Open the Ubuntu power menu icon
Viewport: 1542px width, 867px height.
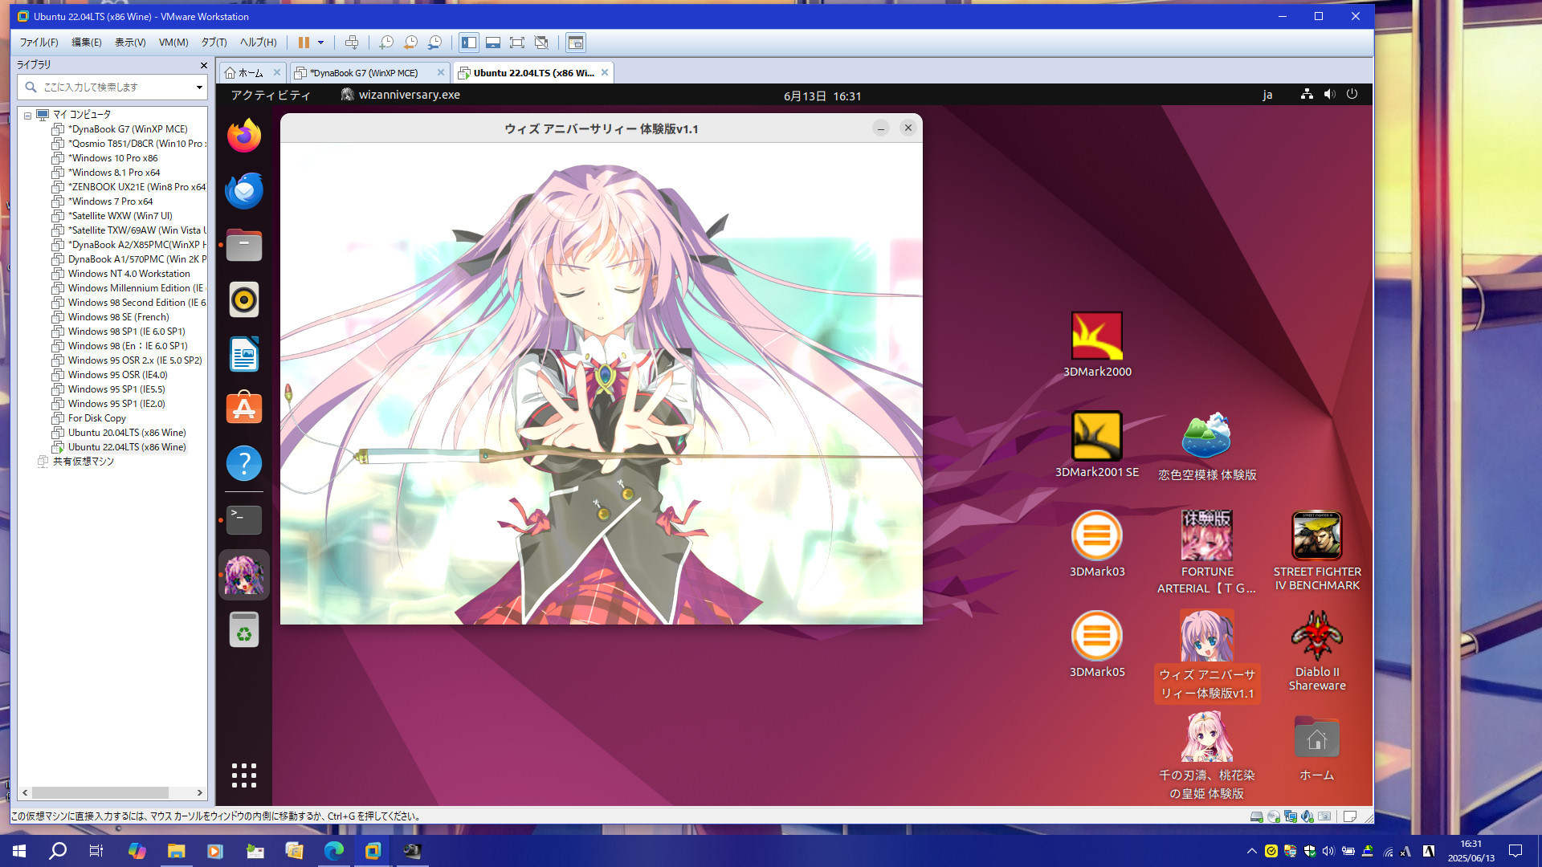pyautogui.click(x=1352, y=94)
